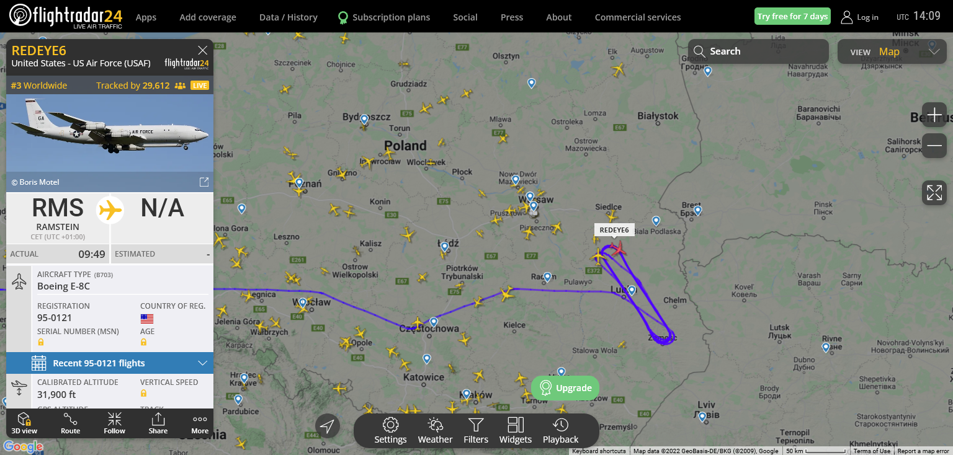Open map Settings gear

point(390,431)
